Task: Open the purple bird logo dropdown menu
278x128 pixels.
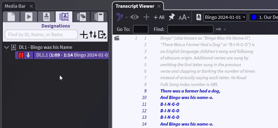Action: point(121,17)
